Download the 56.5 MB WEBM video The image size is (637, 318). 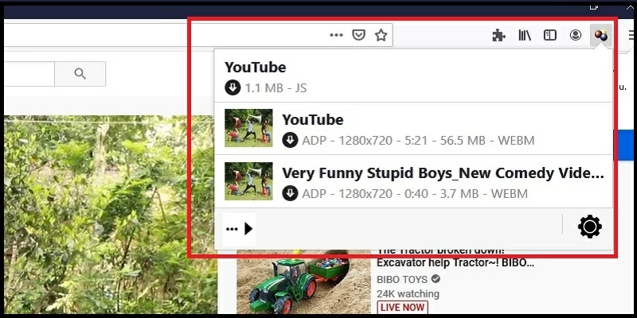coord(290,141)
